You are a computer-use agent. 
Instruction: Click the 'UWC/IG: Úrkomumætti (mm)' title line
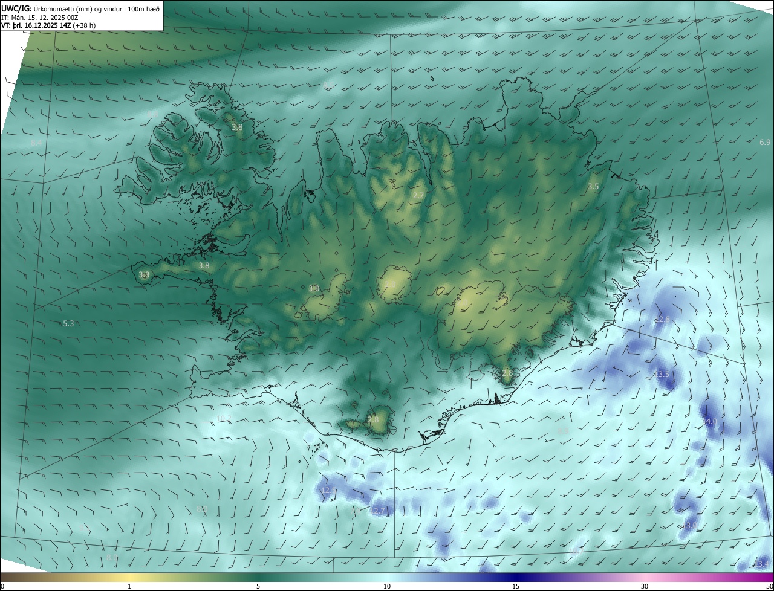[x=80, y=8]
